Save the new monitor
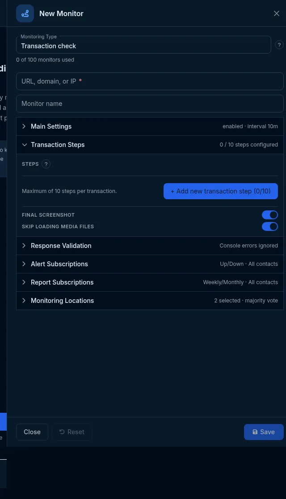 coord(264,432)
